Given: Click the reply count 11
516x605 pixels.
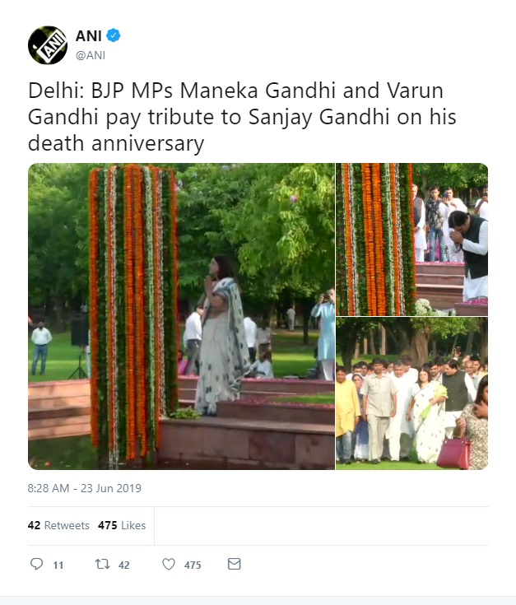Looking at the screenshot, I should [x=58, y=565].
